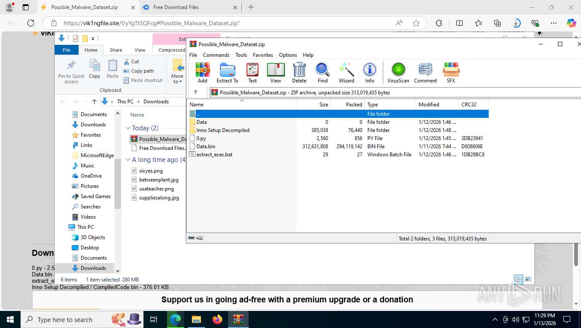
Task: Click the Info toolbar icon
Action: point(370,72)
